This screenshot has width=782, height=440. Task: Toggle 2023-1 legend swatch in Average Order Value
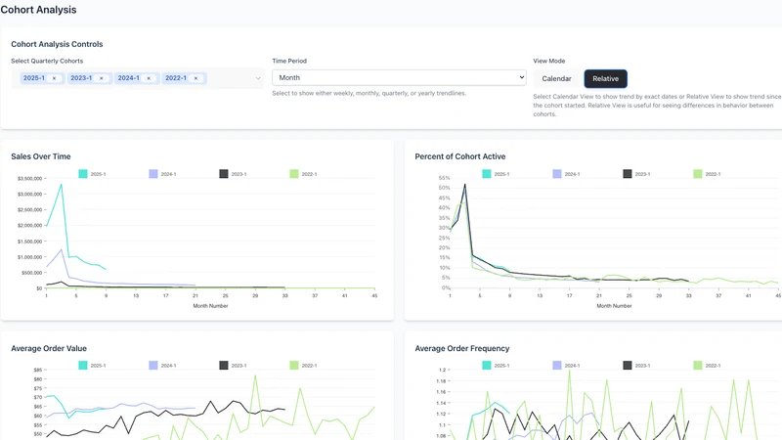tap(224, 365)
